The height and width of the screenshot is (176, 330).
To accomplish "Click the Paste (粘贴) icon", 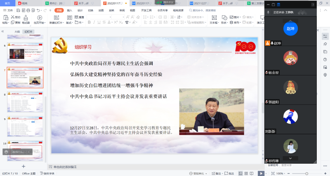I will [x=5, y=18].
